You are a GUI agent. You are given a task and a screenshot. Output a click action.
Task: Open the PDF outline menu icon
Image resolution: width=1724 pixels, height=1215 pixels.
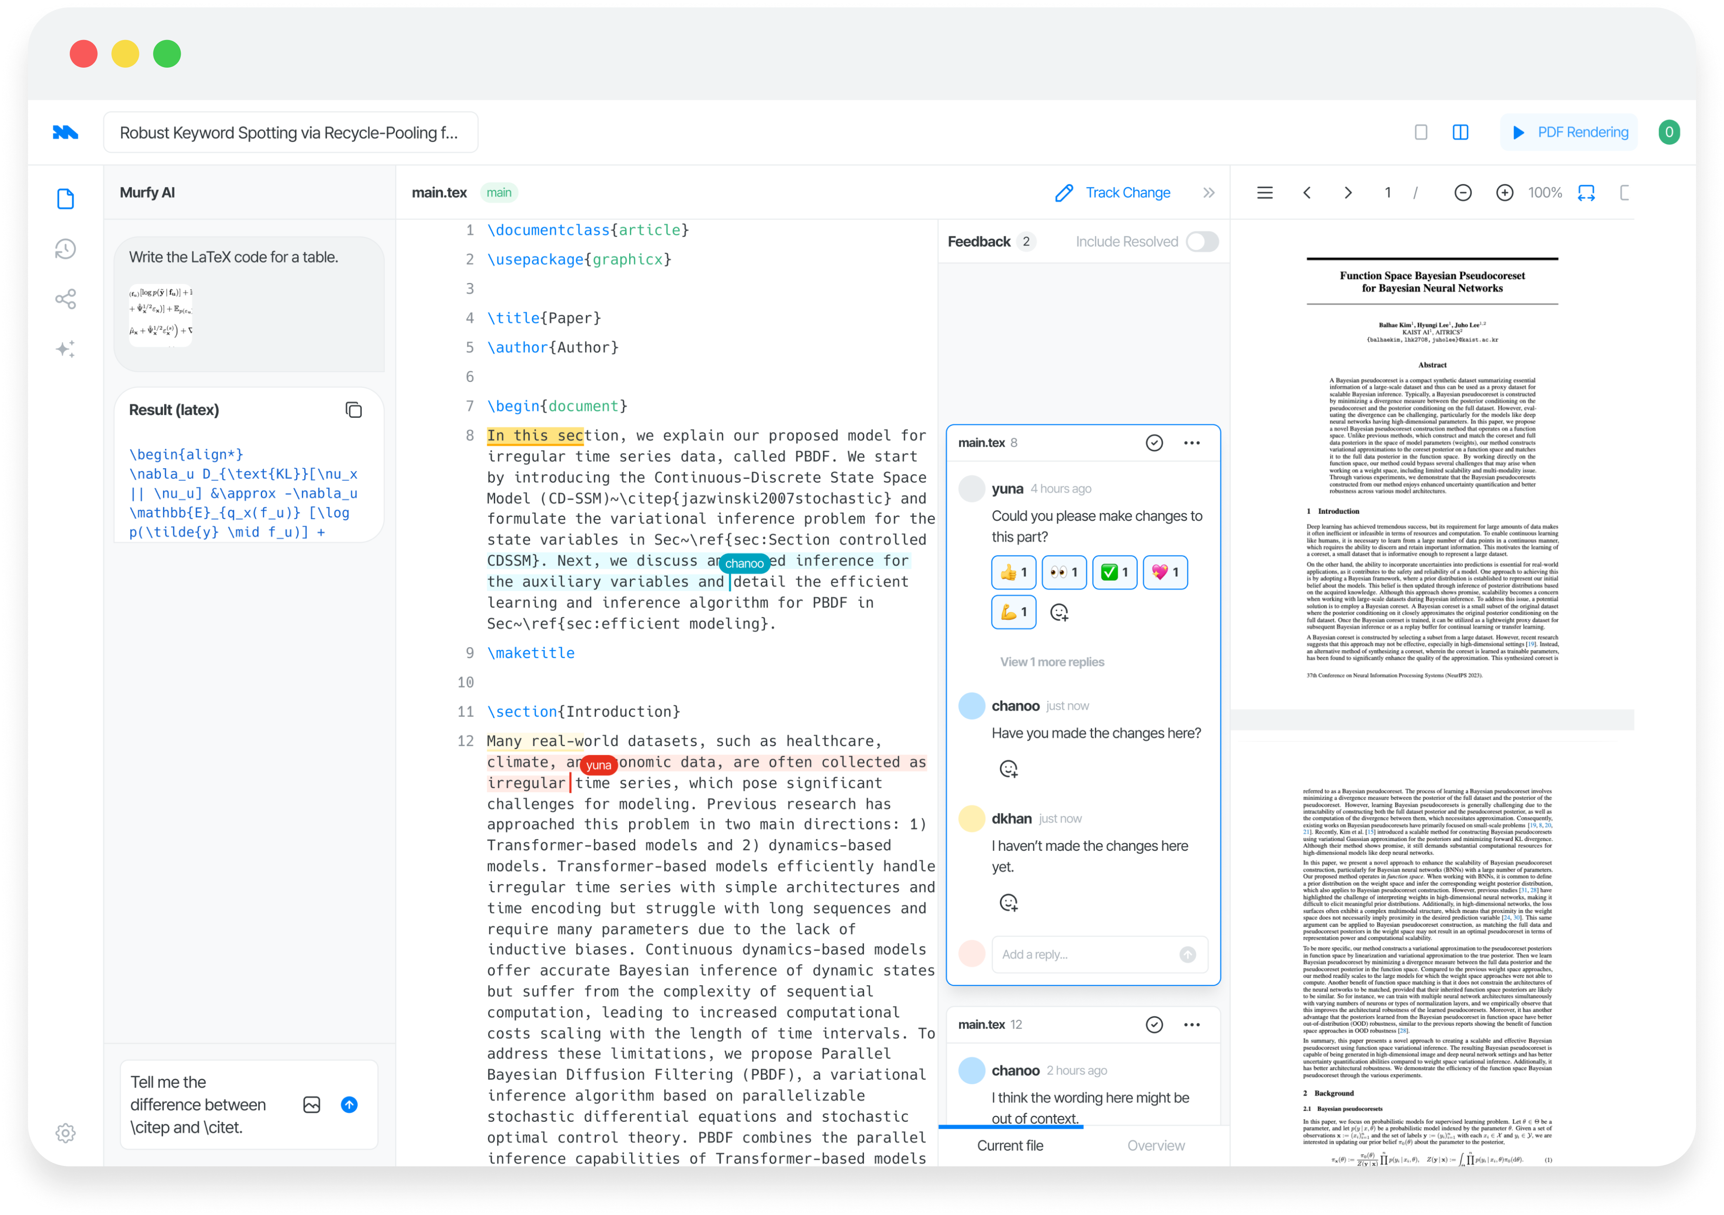click(1264, 193)
